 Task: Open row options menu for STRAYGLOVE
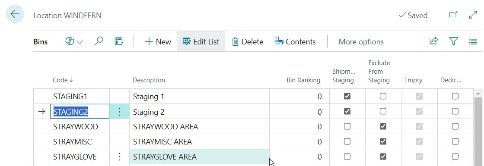119,157
